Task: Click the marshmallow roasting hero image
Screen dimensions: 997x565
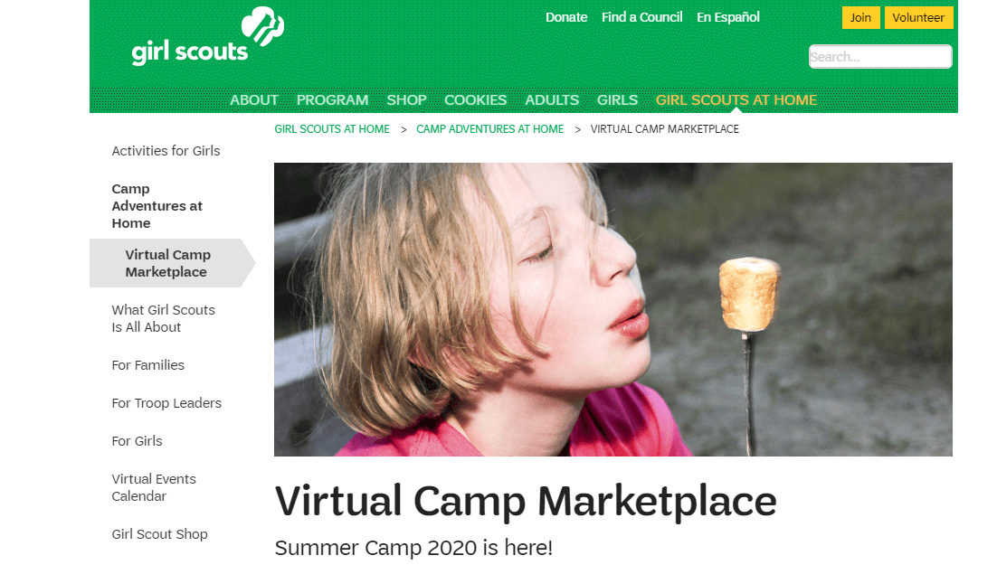Action: point(613,309)
